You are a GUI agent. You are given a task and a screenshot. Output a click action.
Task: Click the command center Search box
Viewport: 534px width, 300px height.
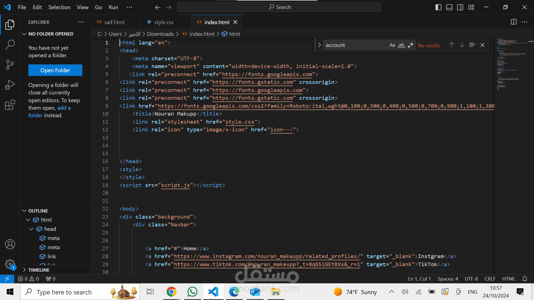point(279,7)
